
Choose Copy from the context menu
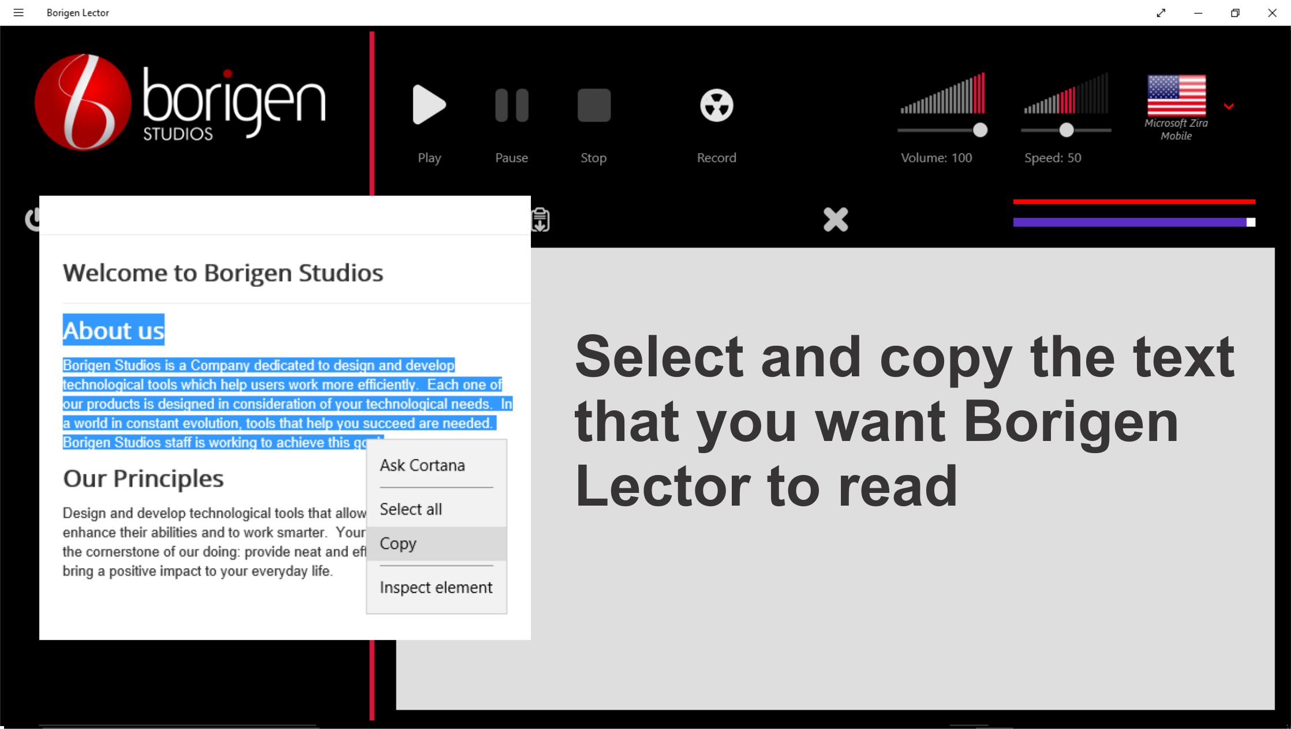pos(398,543)
